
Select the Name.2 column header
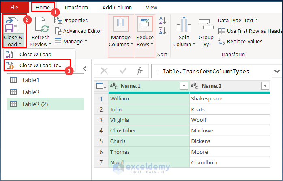tap(230, 86)
